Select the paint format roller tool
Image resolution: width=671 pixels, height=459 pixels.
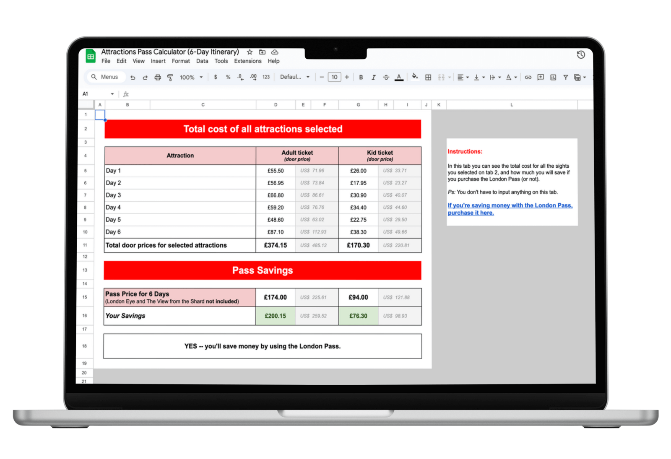pos(170,78)
